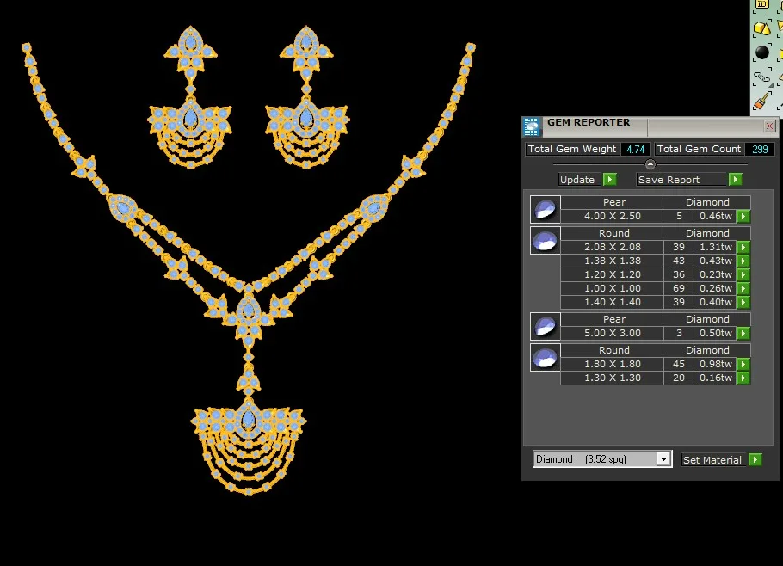Click green arrow beside Update
The width and height of the screenshot is (783, 566).
click(x=609, y=180)
